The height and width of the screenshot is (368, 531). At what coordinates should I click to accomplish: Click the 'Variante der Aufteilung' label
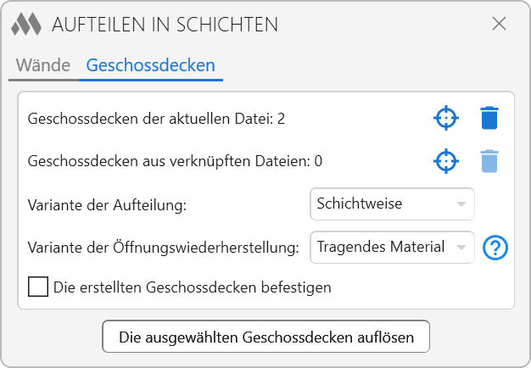click(x=107, y=204)
